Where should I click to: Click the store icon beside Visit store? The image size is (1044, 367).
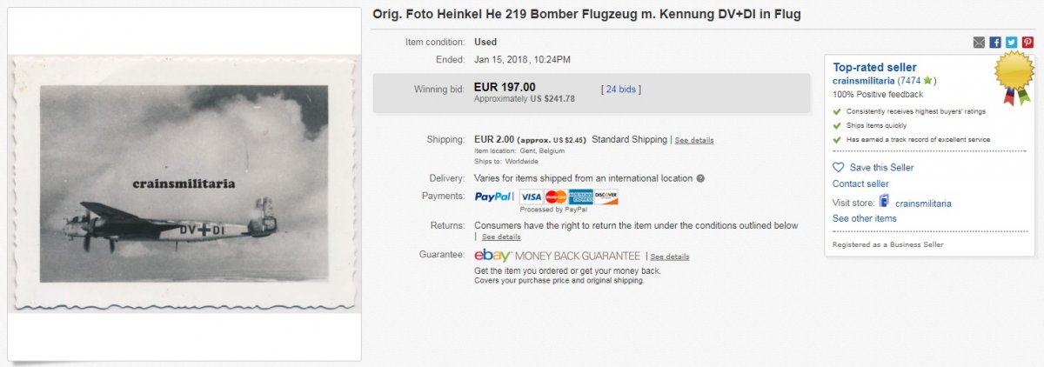click(885, 203)
